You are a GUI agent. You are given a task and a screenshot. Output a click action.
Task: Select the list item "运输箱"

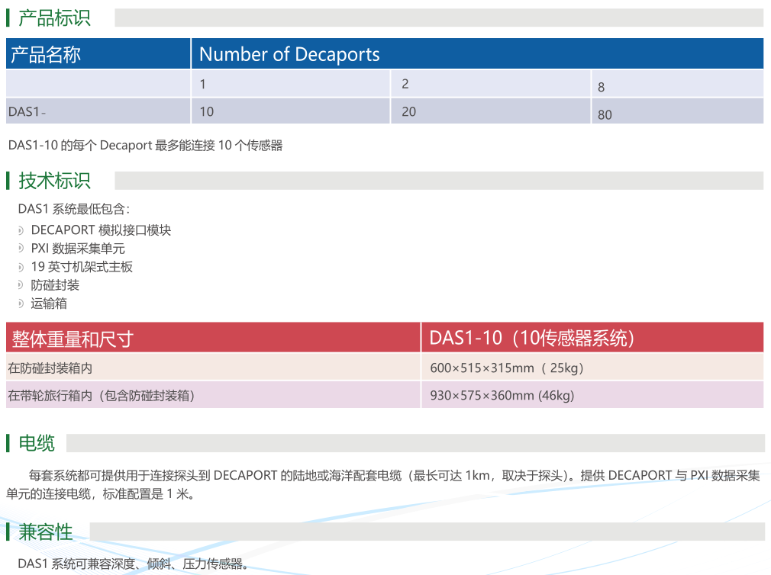click(x=49, y=304)
